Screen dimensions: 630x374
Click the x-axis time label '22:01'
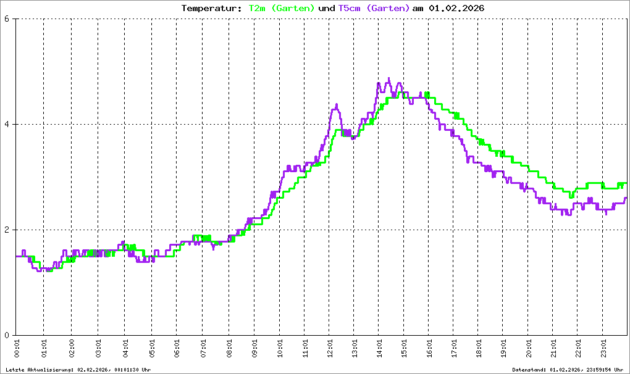[577, 348]
